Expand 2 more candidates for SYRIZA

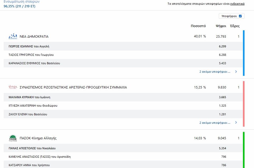pos(215,123)
